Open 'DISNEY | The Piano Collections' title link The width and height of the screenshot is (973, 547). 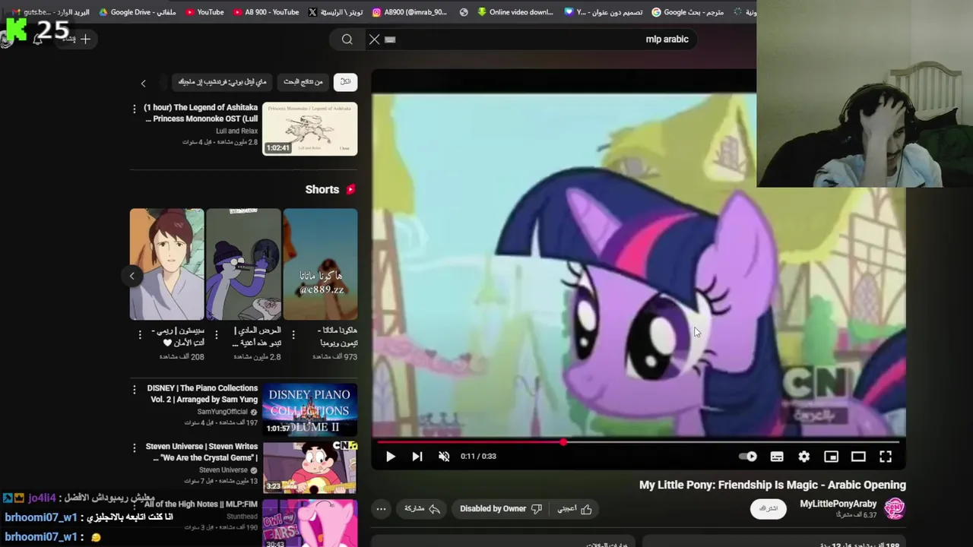[203, 394]
